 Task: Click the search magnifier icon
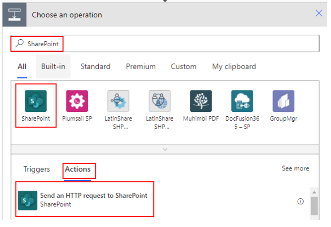tap(19, 43)
